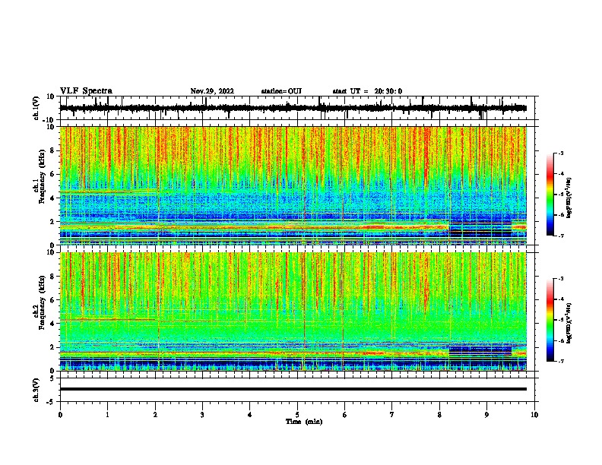Image resolution: width=602 pixels, height=465 pixels.
Task: Click the "ch.3(V)" axis label
Action: [36, 390]
